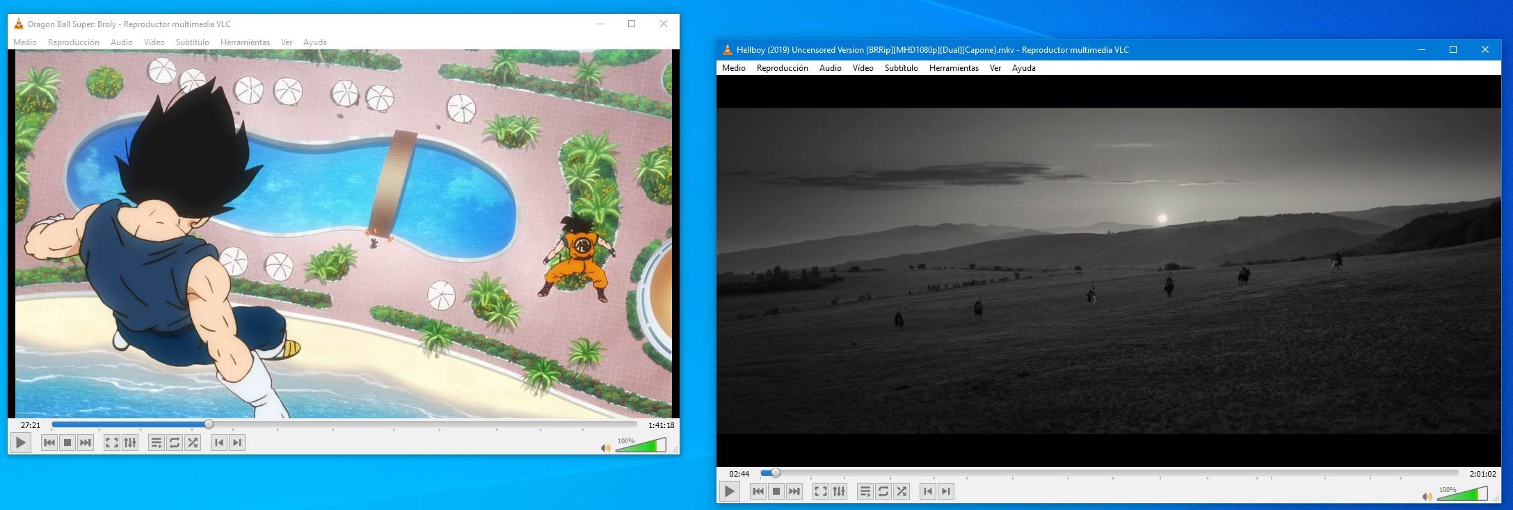Toggle fullscreen in Dragon Ball window

112,443
